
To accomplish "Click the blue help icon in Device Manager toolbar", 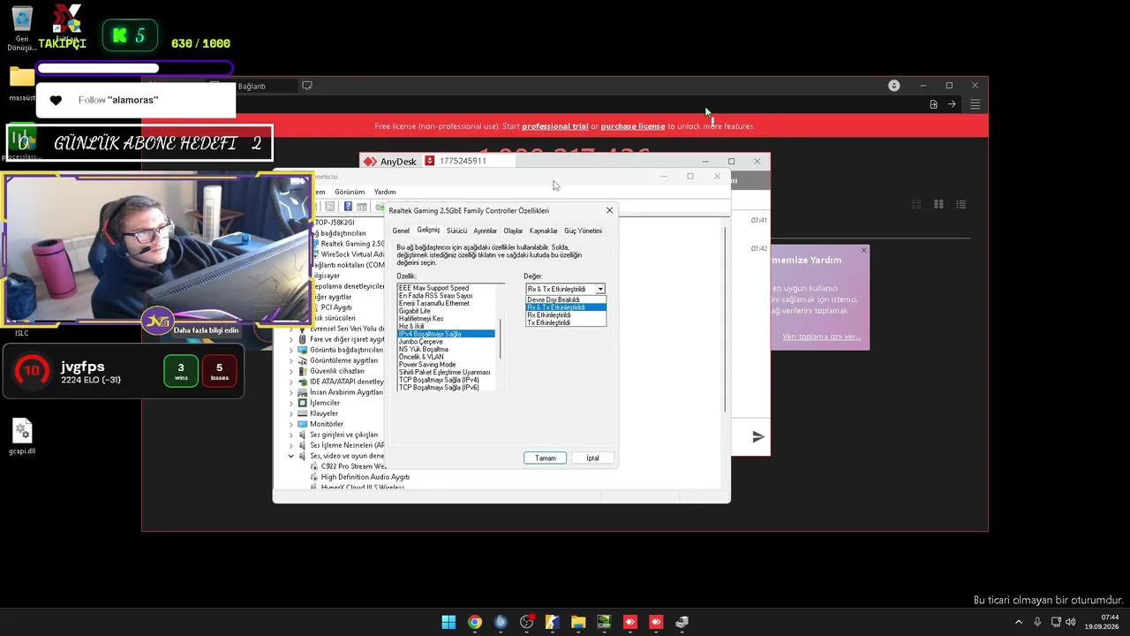I will click(348, 207).
